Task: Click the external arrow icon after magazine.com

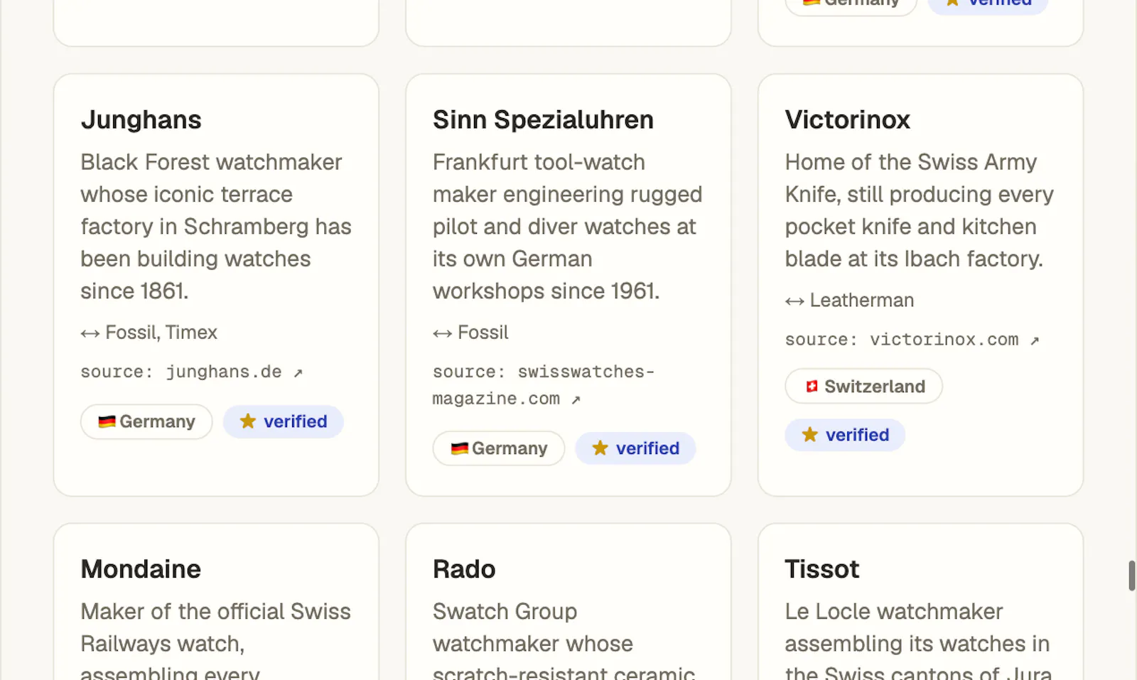Action: [x=576, y=399]
